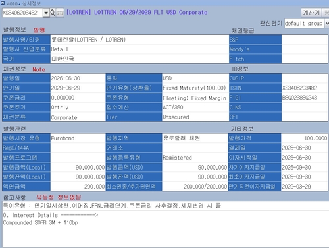Click the Fitch rating label
Screen dimensions: 329x248
(x=255, y=59)
